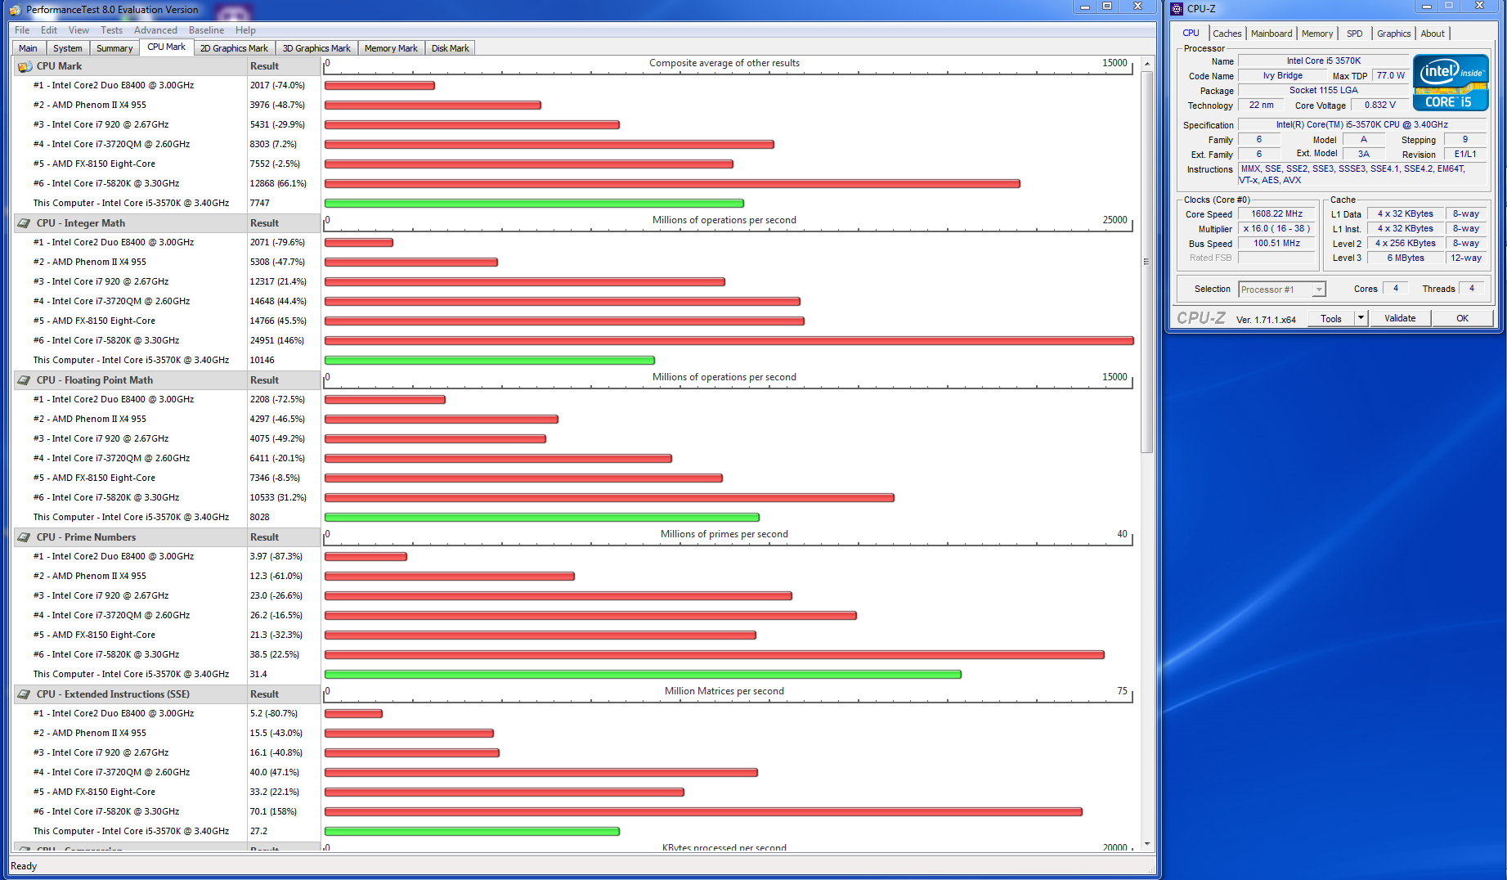Click the Floating Point Math Result header
1507x880 pixels.
[x=284, y=380]
